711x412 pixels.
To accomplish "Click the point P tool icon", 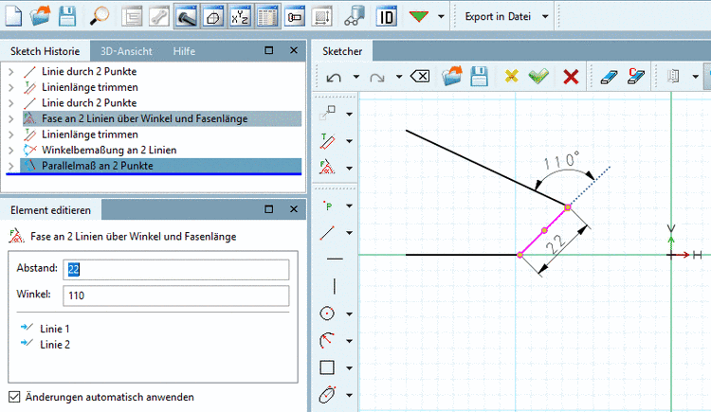I will pos(327,206).
